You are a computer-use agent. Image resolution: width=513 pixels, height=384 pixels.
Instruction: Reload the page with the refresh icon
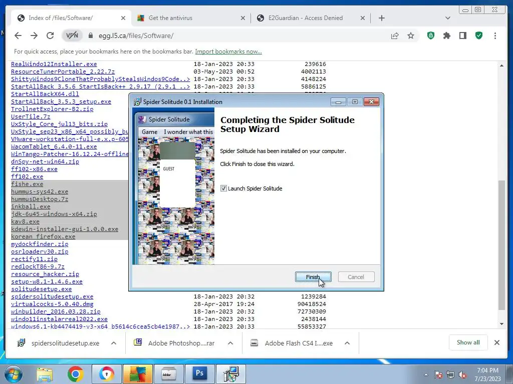click(50, 35)
